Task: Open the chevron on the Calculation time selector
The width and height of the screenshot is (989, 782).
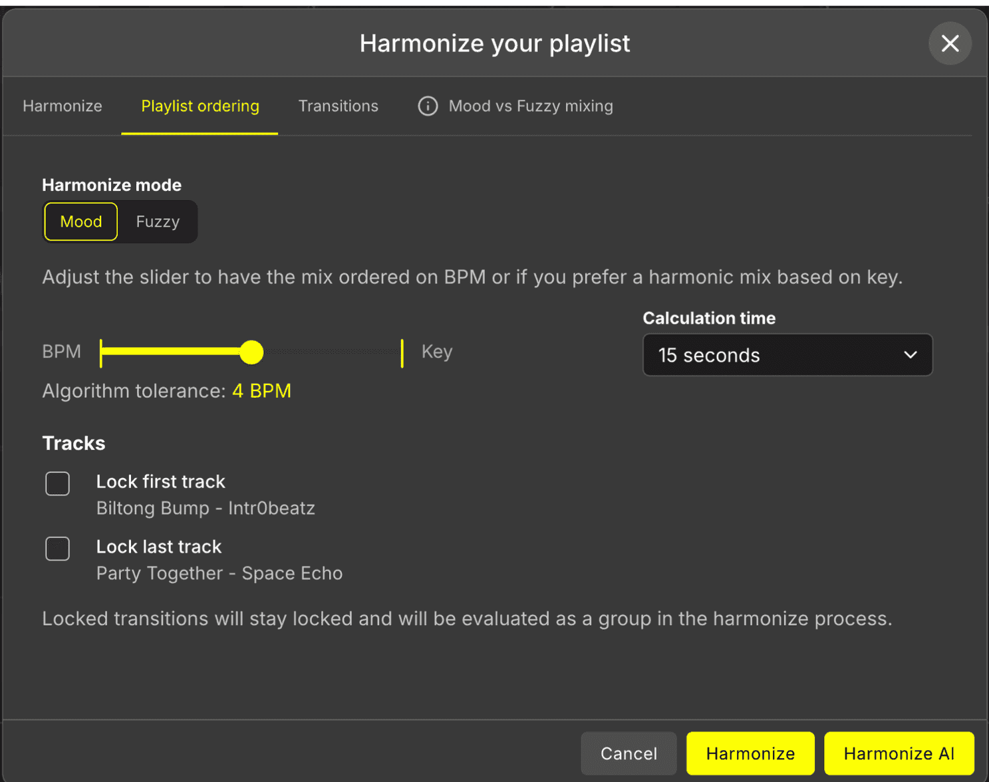Action: [910, 355]
